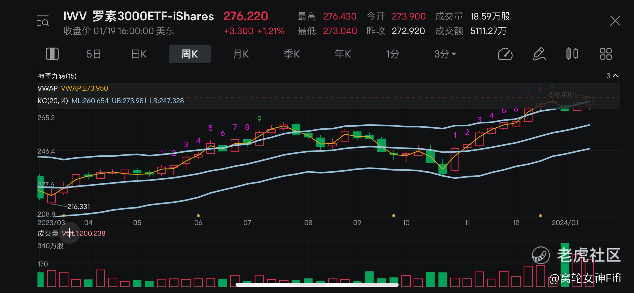Toggle the split panel layout icon
Image resolution: width=634 pixels, height=293 pixels.
tap(52, 54)
